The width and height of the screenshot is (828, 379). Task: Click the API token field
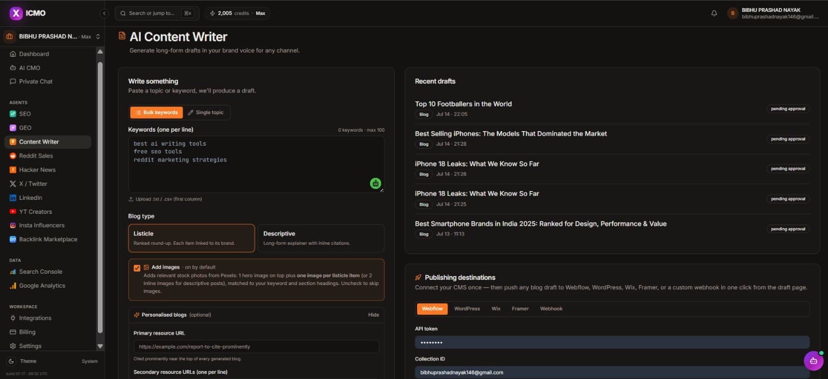click(612, 342)
